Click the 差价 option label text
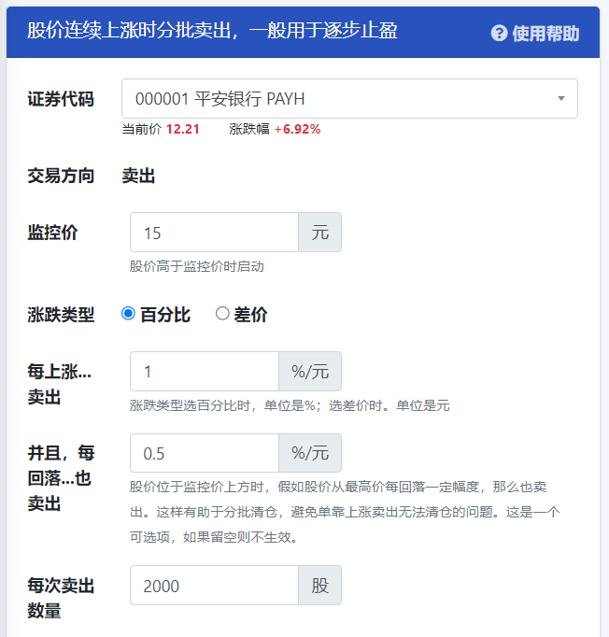This screenshot has width=609, height=637. pos(250,315)
